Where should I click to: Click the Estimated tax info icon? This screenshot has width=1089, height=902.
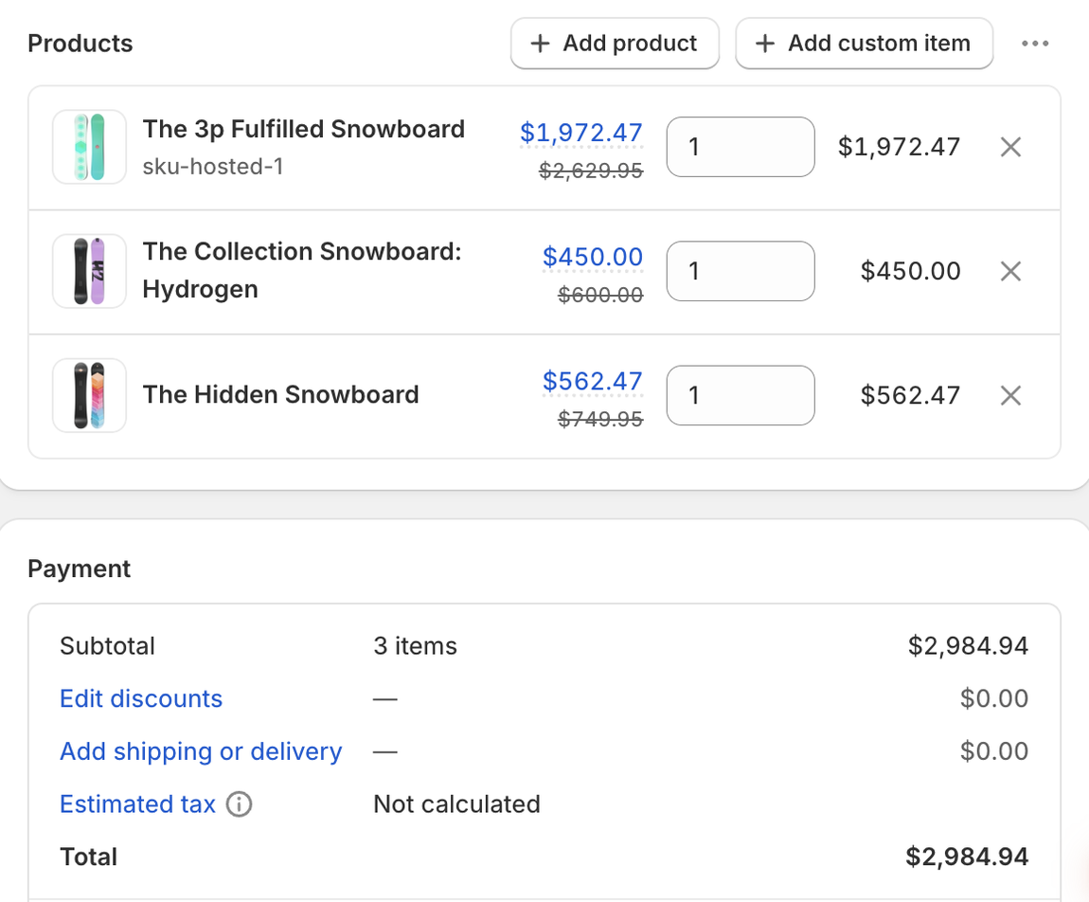[x=239, y=804]
